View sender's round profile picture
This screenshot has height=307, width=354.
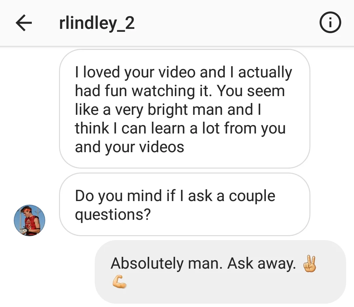(29, 220)
